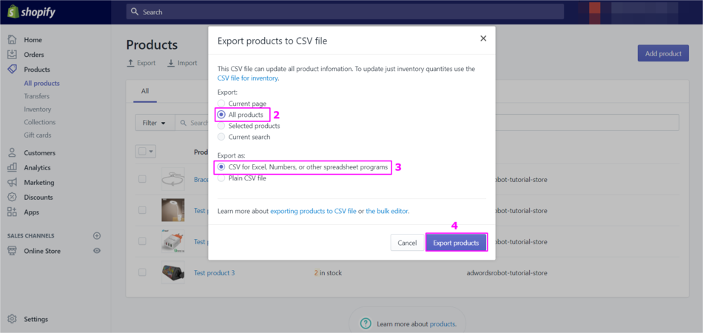Open the select-all checkbox dropdown arrow
This screenshot has height=333, width=703.
pos(152,152)
